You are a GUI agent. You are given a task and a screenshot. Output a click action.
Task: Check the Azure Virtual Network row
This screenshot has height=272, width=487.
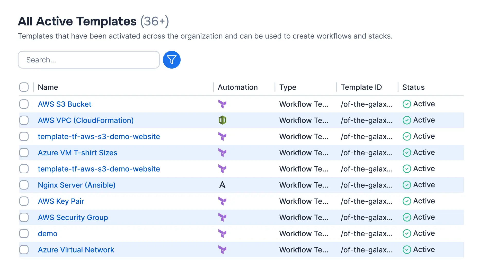click(24, 250)
